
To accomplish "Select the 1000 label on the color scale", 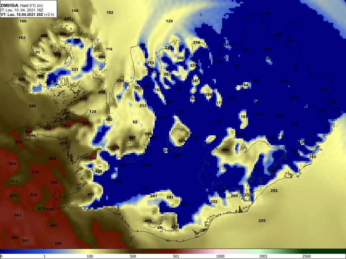I will [x=220, y=256].
